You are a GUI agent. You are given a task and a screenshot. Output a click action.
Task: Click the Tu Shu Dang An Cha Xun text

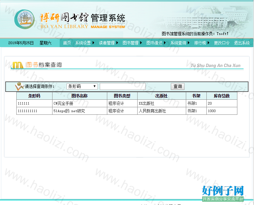tap(216, 65)
